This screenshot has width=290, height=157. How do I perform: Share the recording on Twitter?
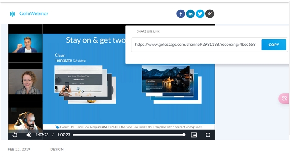(200, 14)
